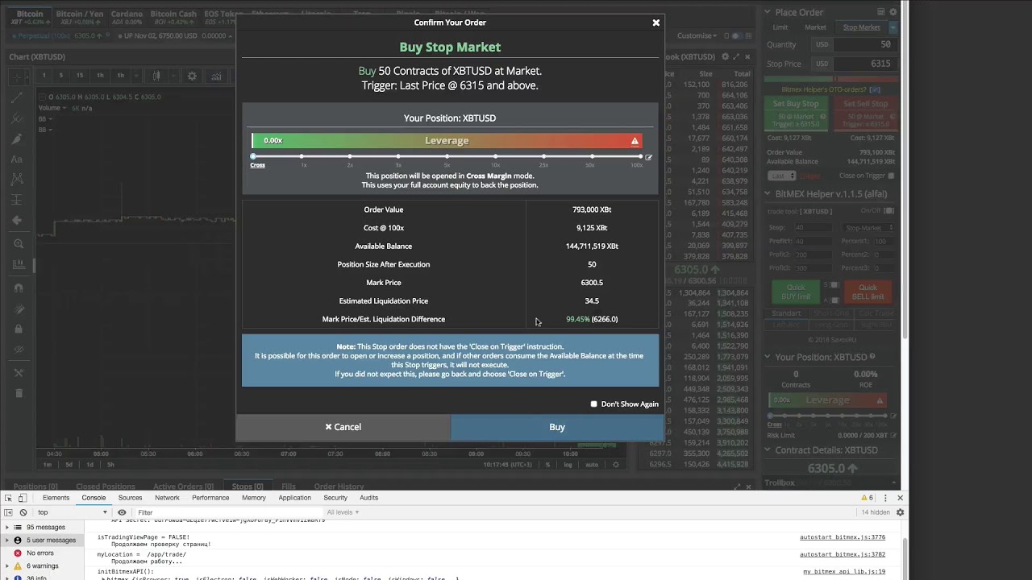Switch to the Cardano instrument tab
The image size is (1032, 580).
tap(127, 18)
